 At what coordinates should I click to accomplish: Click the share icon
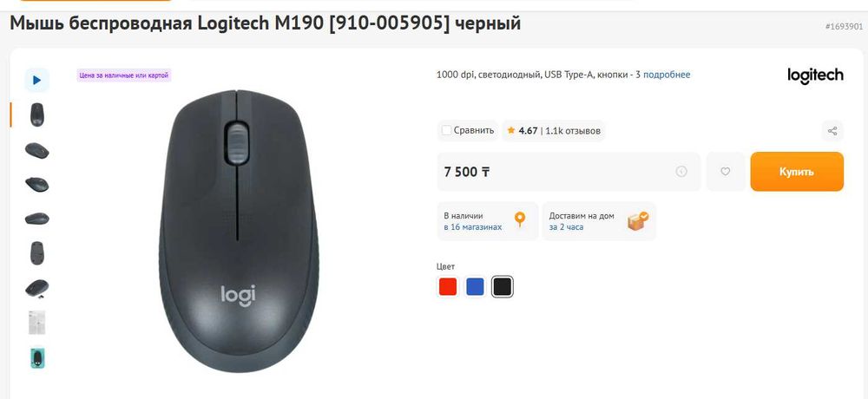pos(832,131)
